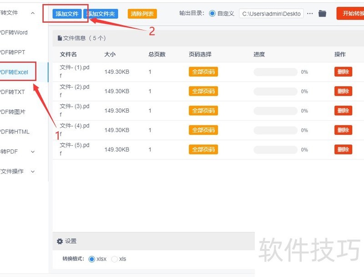Image resolution: width=364 pixels, height=277 pixels.
Task: Open the output folder icon
Action: click(x=322, y=14)
